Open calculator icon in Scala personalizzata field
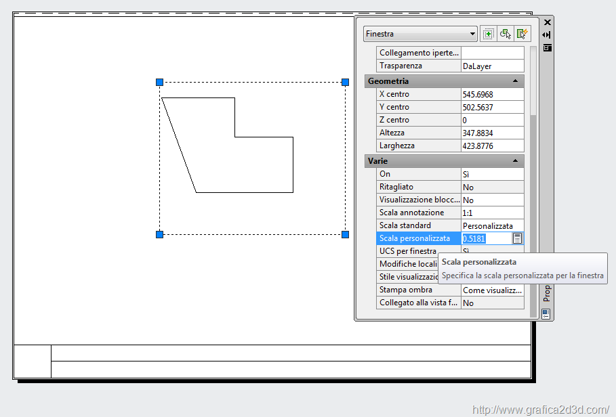 coord(517,238)
